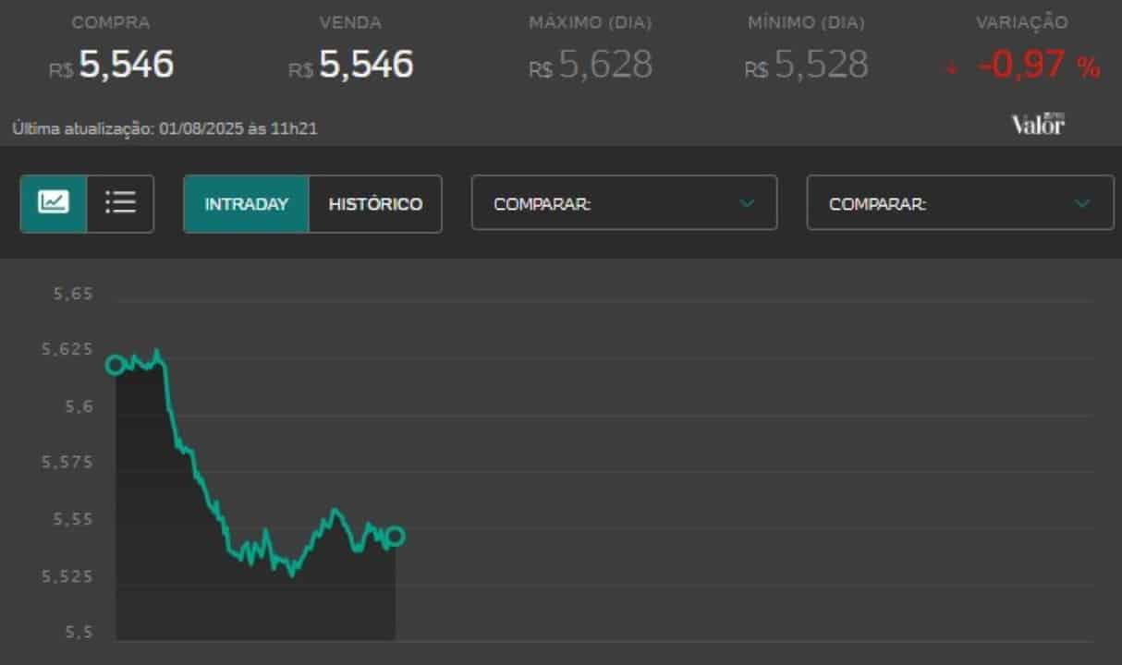
Task: Open the first COMPARAR dropdown
Action: [624, 203]
